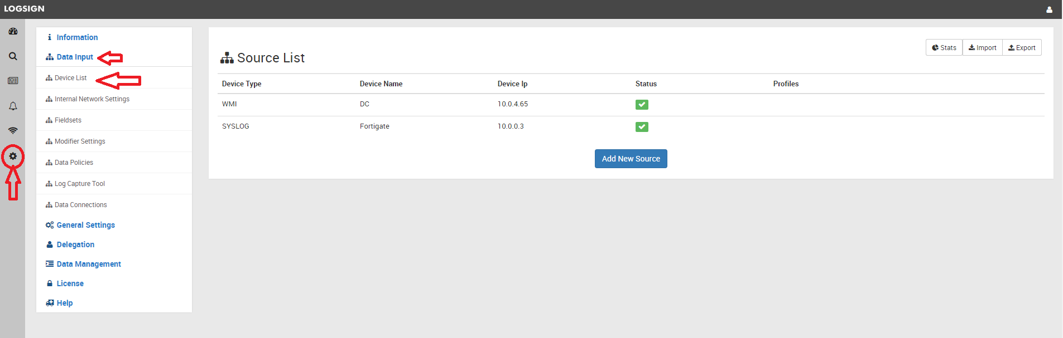Select the Fortigate row in source list

[x=374, y=126]
